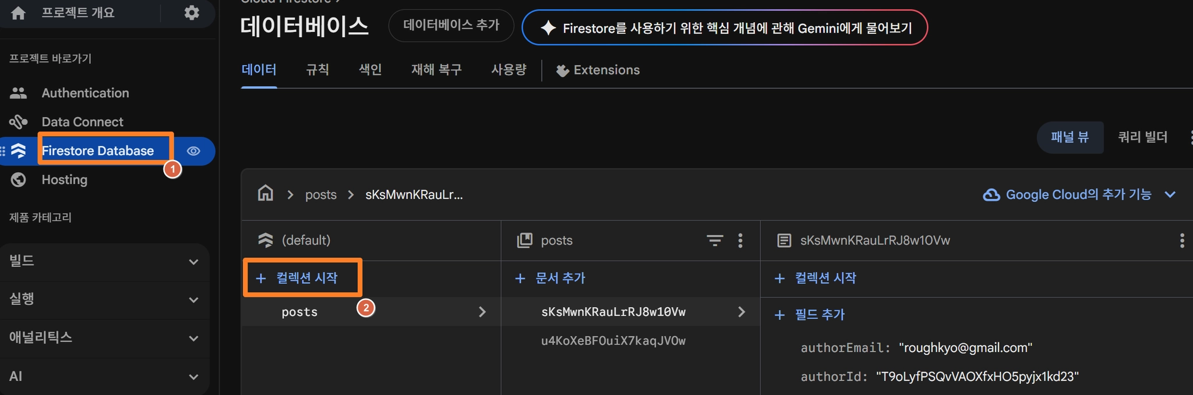Click chevron on posts collection row
The height and width of the screenshot is (395, 1193).
tap(482, 312)
